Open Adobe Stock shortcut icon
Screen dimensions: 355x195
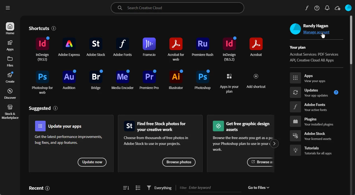tap(96, 44)
